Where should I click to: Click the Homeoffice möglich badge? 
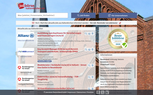[x=44, y=61]
